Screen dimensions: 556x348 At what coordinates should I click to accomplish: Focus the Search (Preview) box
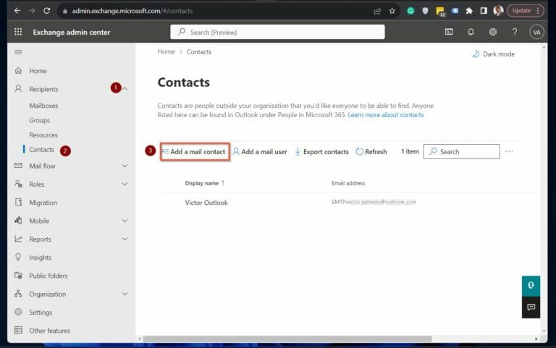click(277, 33)
